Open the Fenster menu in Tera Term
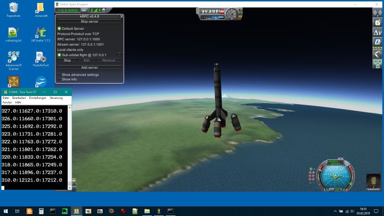384x216 pixels. tap(7, 102)
